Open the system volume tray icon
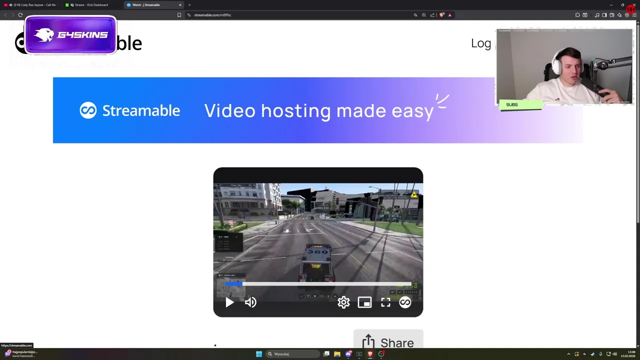 pyautogui.click(x=614, y=354)
